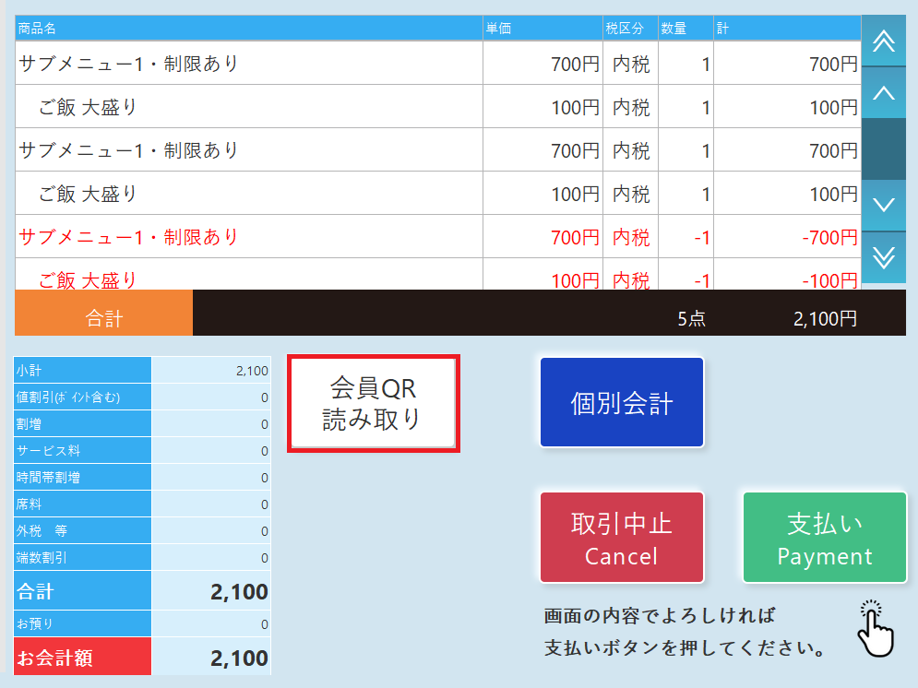This screenshot has height=688, width=918.
Task: Click the お預り row label
Action: [x=82, y=623]
